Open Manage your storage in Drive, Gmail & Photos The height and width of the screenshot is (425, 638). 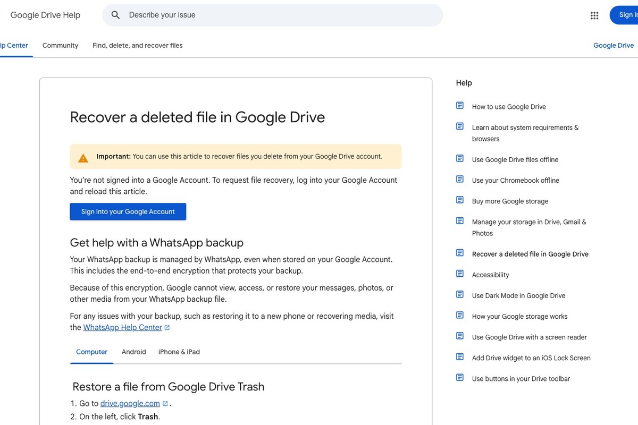coord(529,227)
